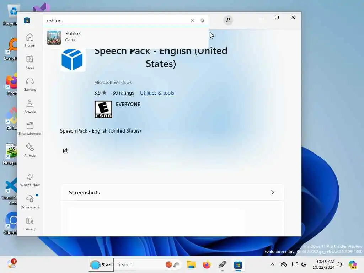Open the notifications bell
This screenshot has height=273, width=364.
coord(340,264)
